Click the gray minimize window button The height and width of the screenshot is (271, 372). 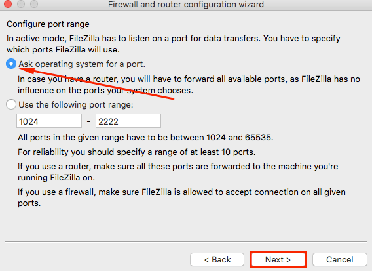tap(21, 4)
